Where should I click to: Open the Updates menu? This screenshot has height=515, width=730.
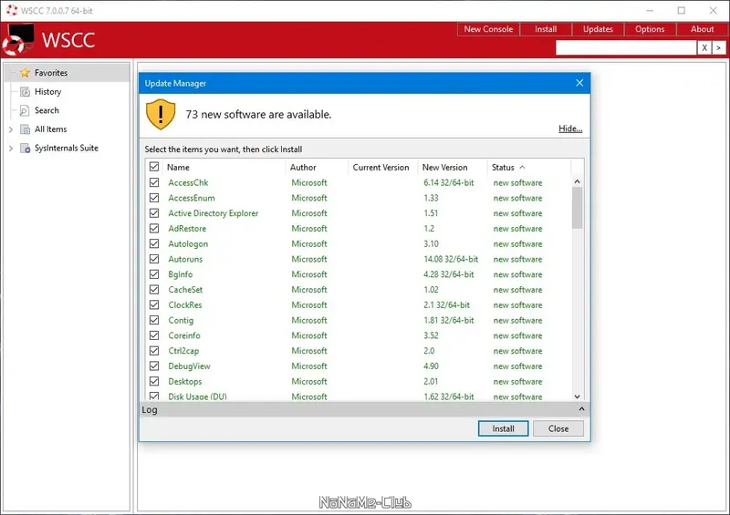pyautogui.click(x=598, y=29)
